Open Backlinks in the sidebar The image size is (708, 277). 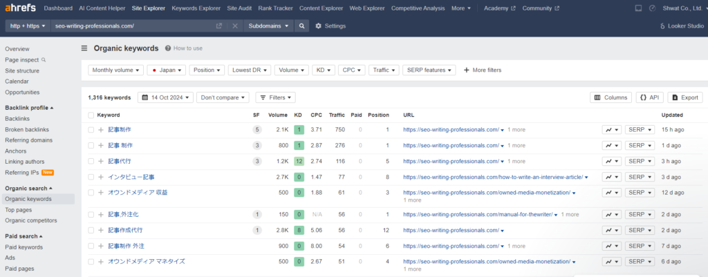[x=17, y=119]
